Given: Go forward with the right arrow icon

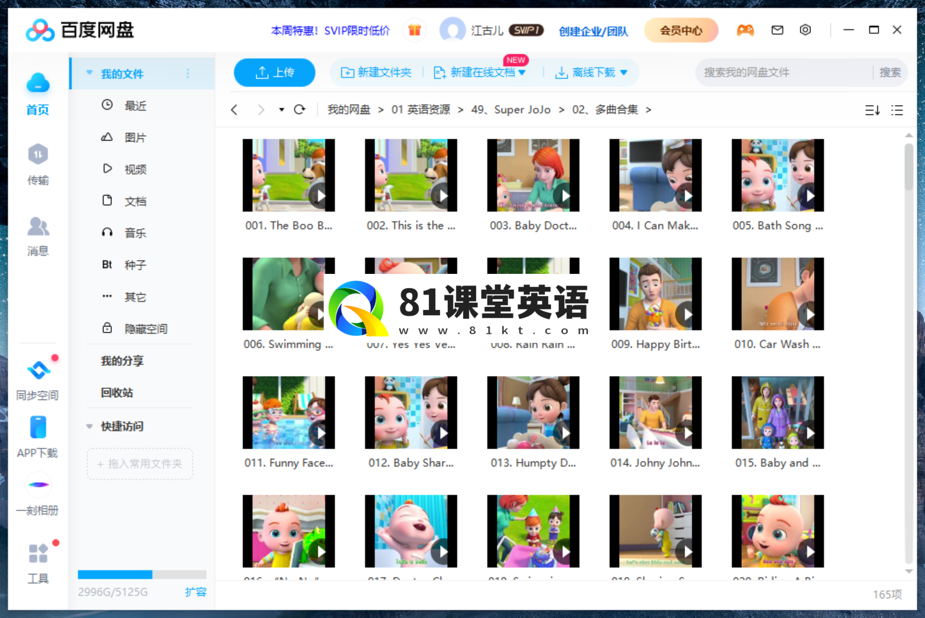Looking at the screenshot, I should [260, 110].
